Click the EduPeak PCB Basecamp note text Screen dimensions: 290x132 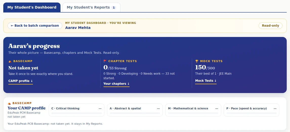[x=55, y=124]
